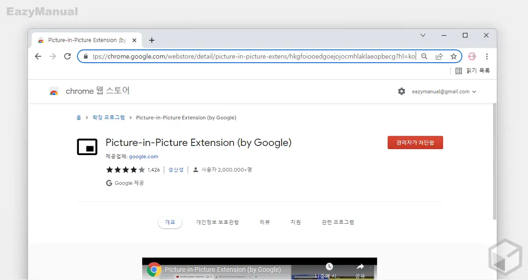The image size is (528, 280).
Task: Open the zoom magnifier icon in address bar
Action: 424,56
